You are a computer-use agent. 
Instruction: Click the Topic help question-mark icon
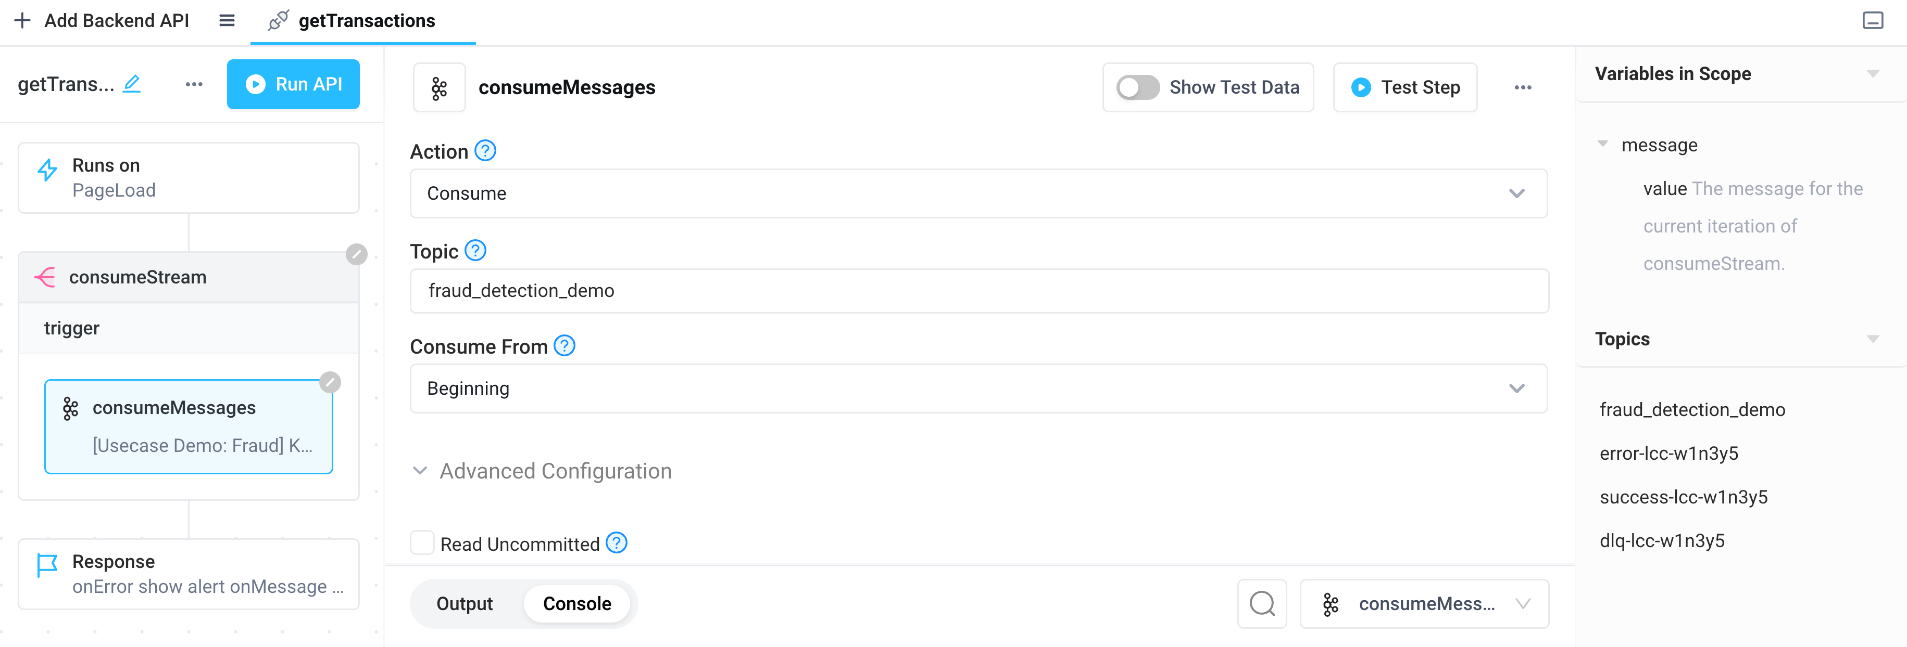pyautogui.click(x=475, y=251)
